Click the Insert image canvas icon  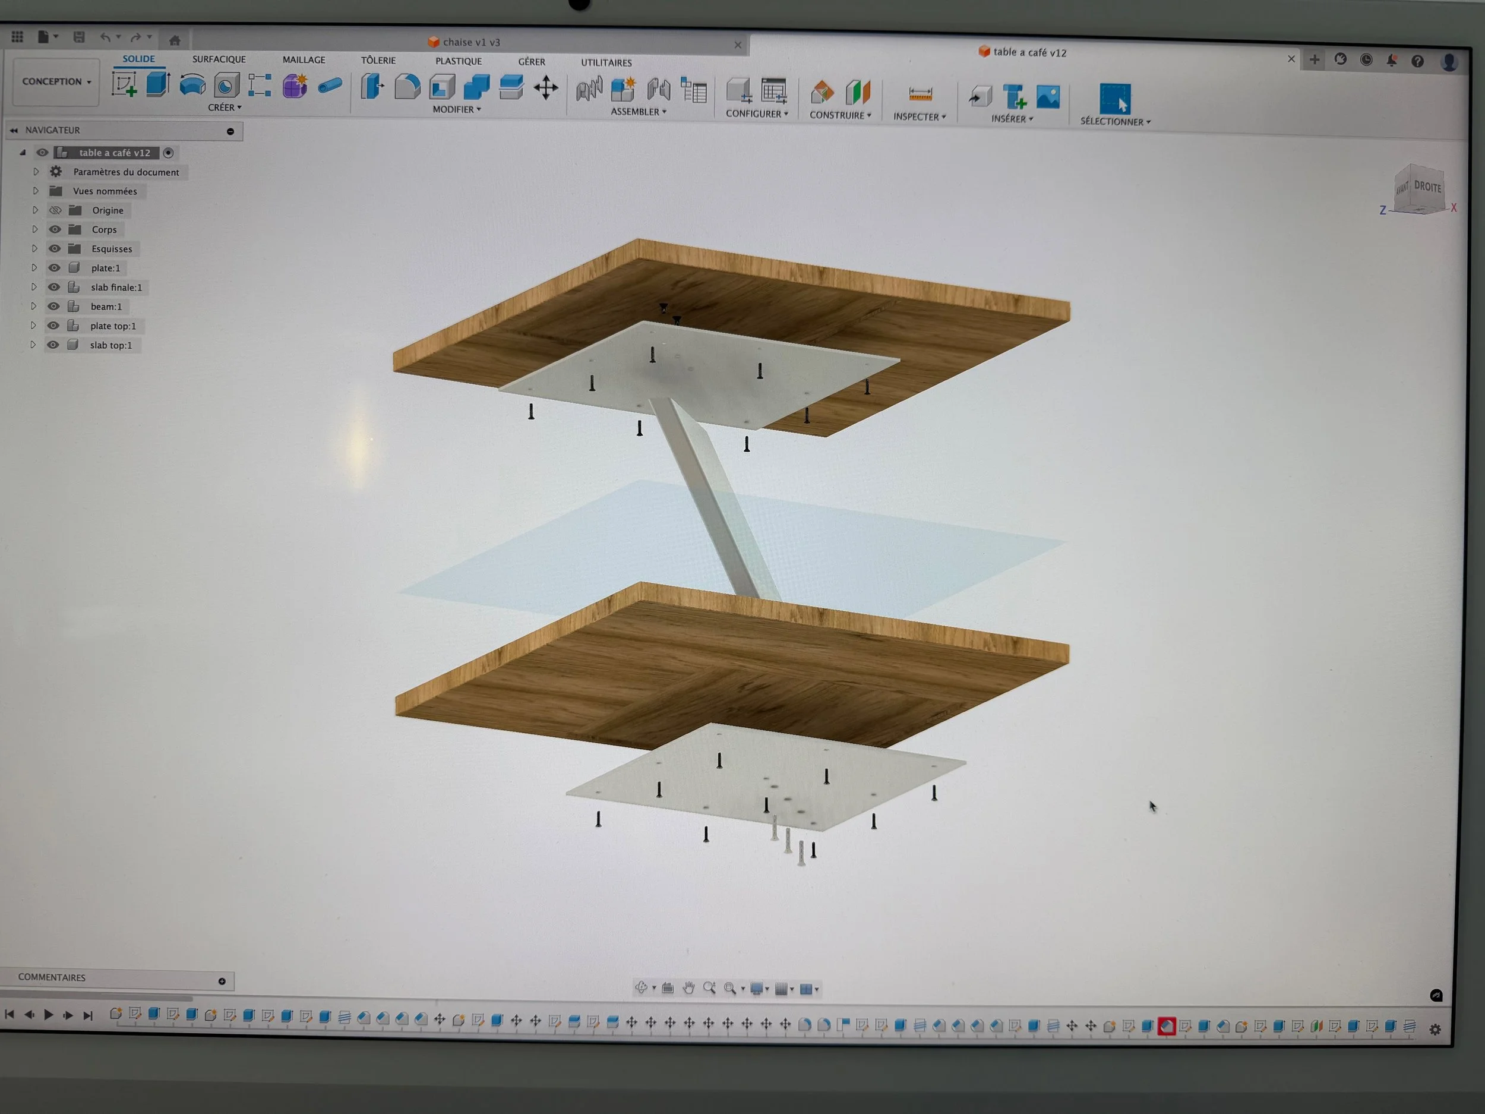point(1047,97)
